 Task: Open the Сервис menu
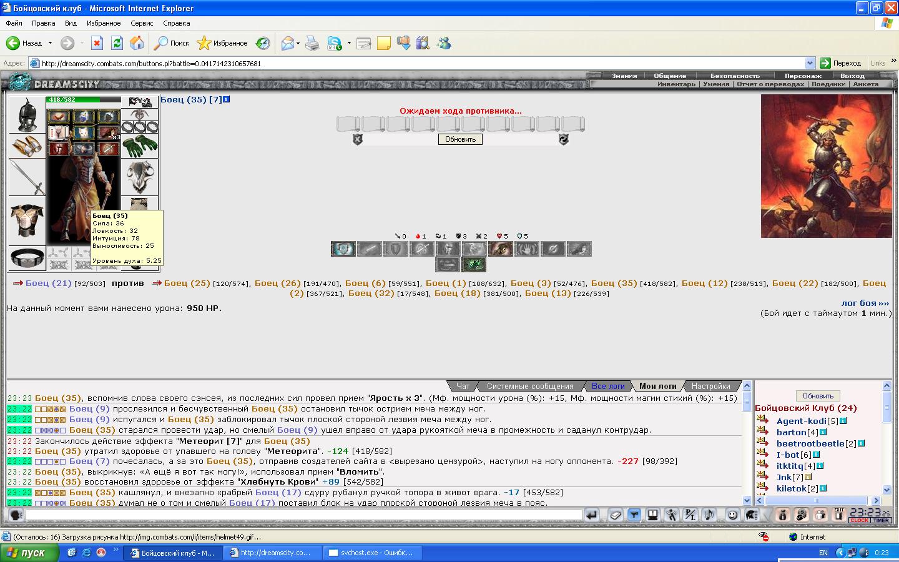(142, 23)
